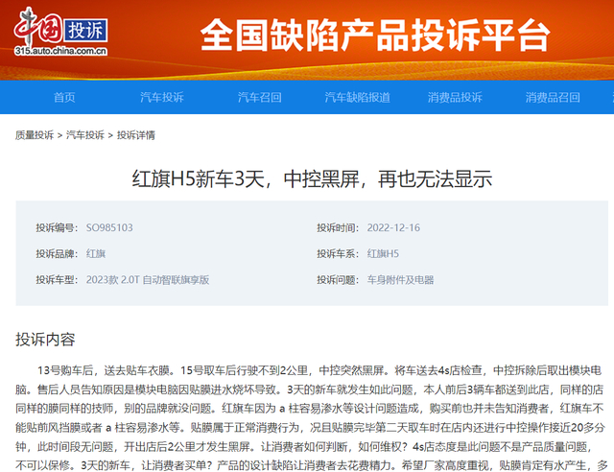Click the 投诉车型 field label
The image size is (614, 472).
click(x=57, y=280)
